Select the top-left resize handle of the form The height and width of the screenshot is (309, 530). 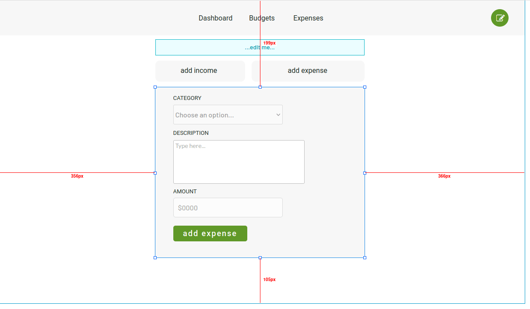[155, 87]
